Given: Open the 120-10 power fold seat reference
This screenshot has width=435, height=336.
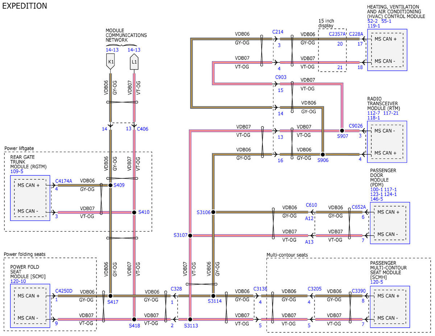Looking at the screenshot, I should coord(18,281).
